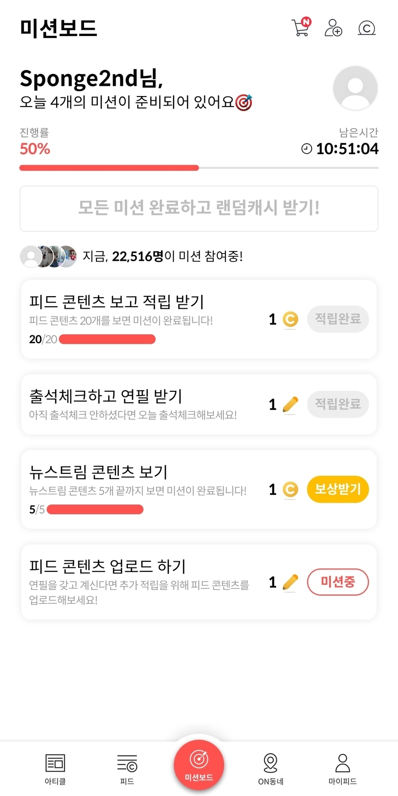Tap the participant avatars group
Screen dimensions: 398x796
point(48,256)
